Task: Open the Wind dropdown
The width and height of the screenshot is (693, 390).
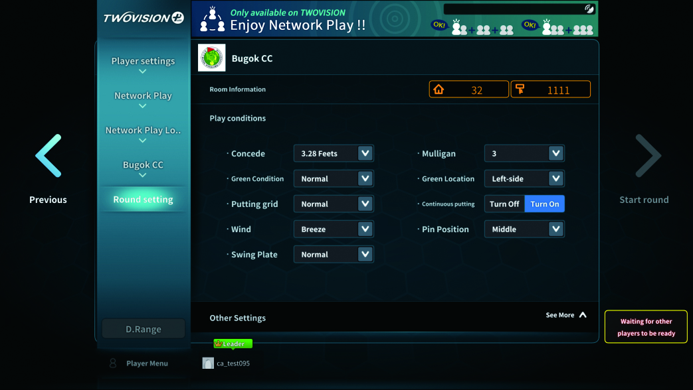Action: [334, 229]
